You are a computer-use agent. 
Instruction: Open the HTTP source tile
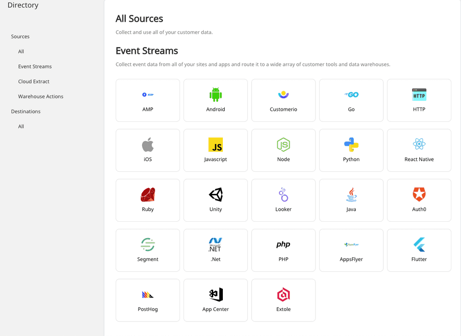(419, 100)
